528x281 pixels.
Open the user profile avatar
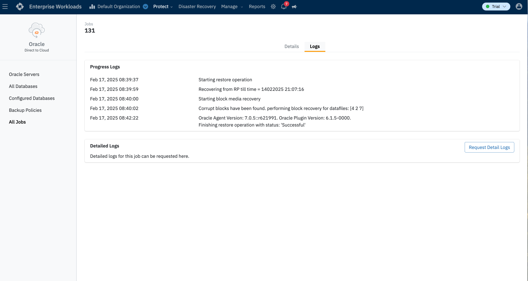[519, 7]
